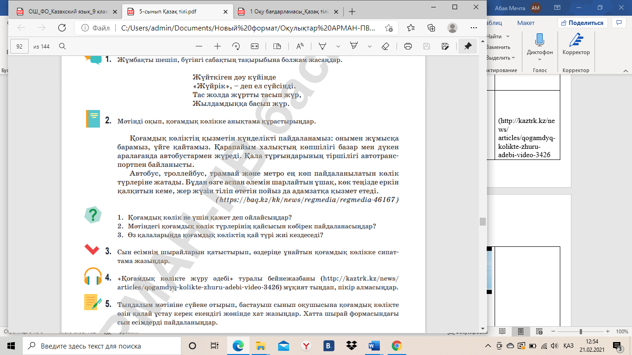Viewport: 632px width, 355px height.
Task: Expand the Выделить dropdown in Word
Action: tap(514, 58)
